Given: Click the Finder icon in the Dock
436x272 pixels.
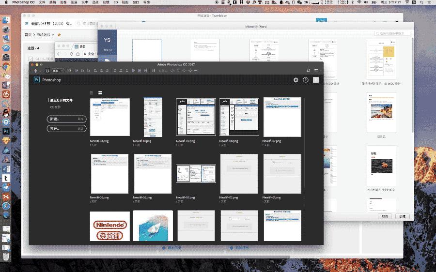Looking at the screenshot, I should coord(6,20).
